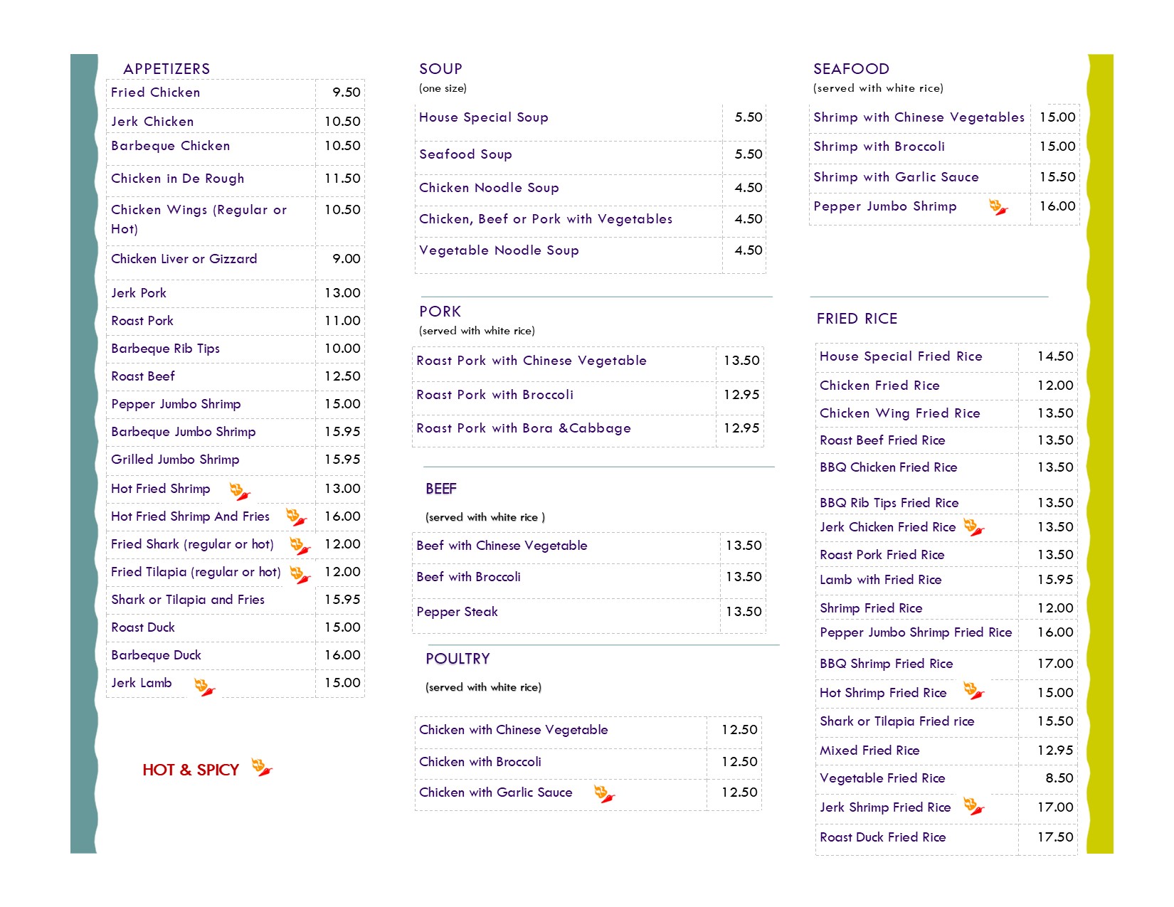Click the spicy icon next to Fried Shark

[x=300, y=546]
